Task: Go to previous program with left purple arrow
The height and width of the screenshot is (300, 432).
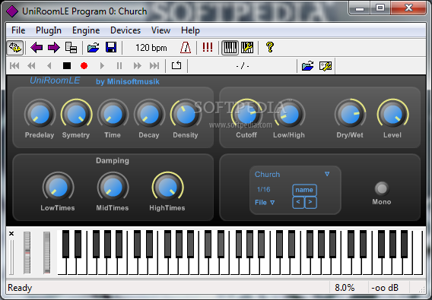Action: click(x=37, y=48)
